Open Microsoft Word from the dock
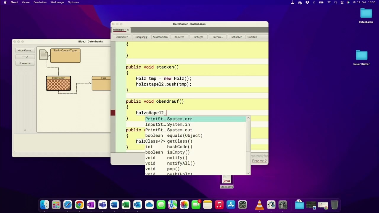 (114, 204)
